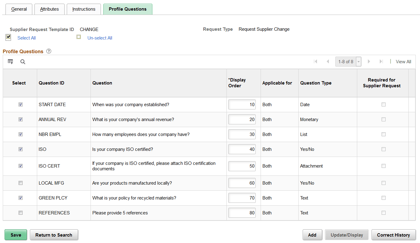420x243 pixels.
Task: Click the View All link
Action: click(x=403, y=61)
